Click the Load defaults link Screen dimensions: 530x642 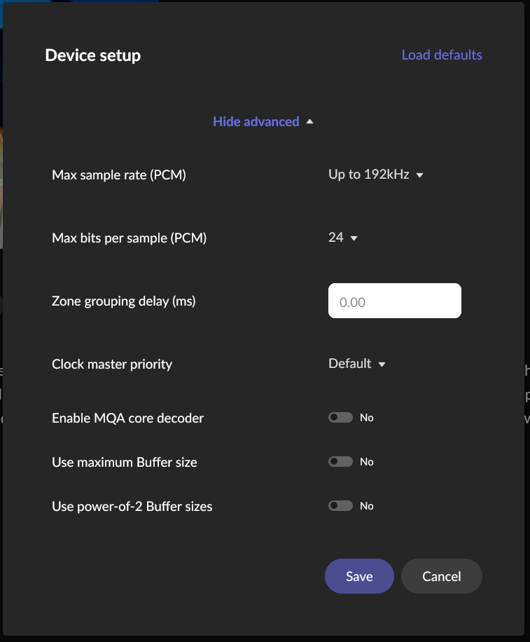[441, 55]
